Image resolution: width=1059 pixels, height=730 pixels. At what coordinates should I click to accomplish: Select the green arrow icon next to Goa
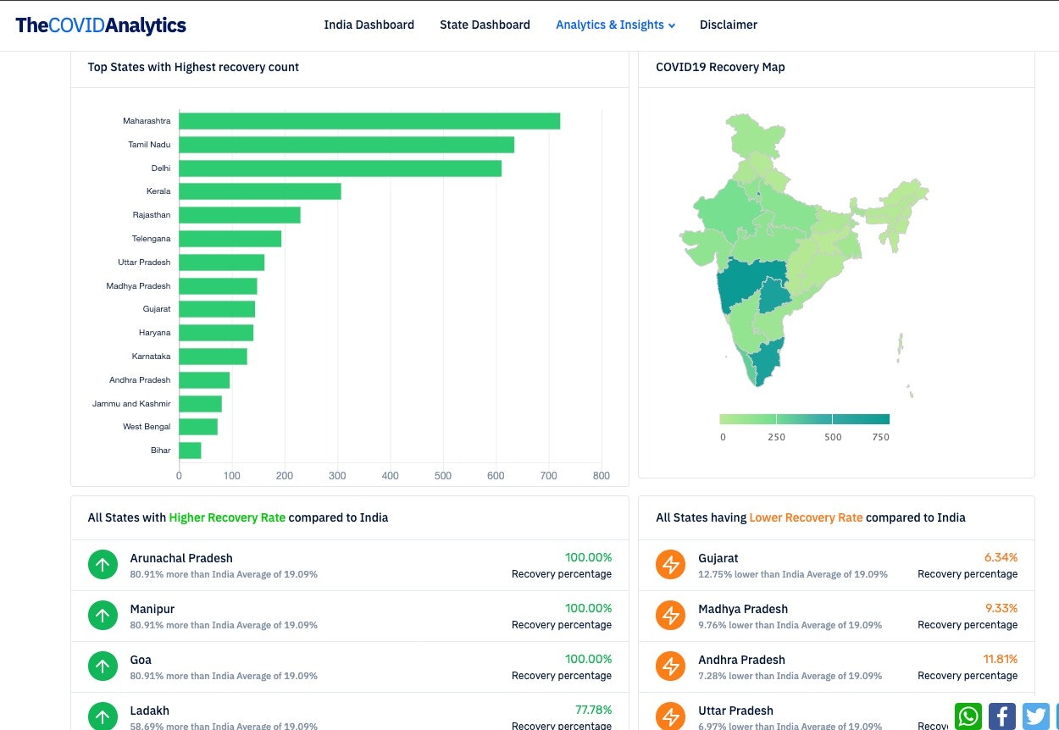click(x=103, y=666)
